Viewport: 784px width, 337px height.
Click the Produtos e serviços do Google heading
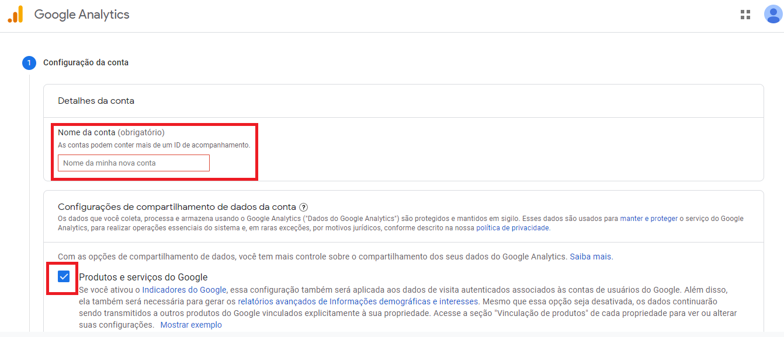[143, 278]
